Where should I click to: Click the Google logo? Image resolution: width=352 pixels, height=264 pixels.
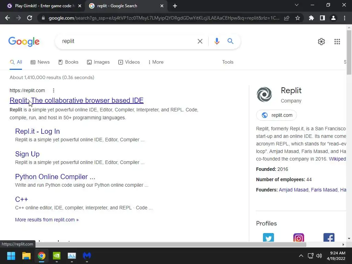pos(24,42)
